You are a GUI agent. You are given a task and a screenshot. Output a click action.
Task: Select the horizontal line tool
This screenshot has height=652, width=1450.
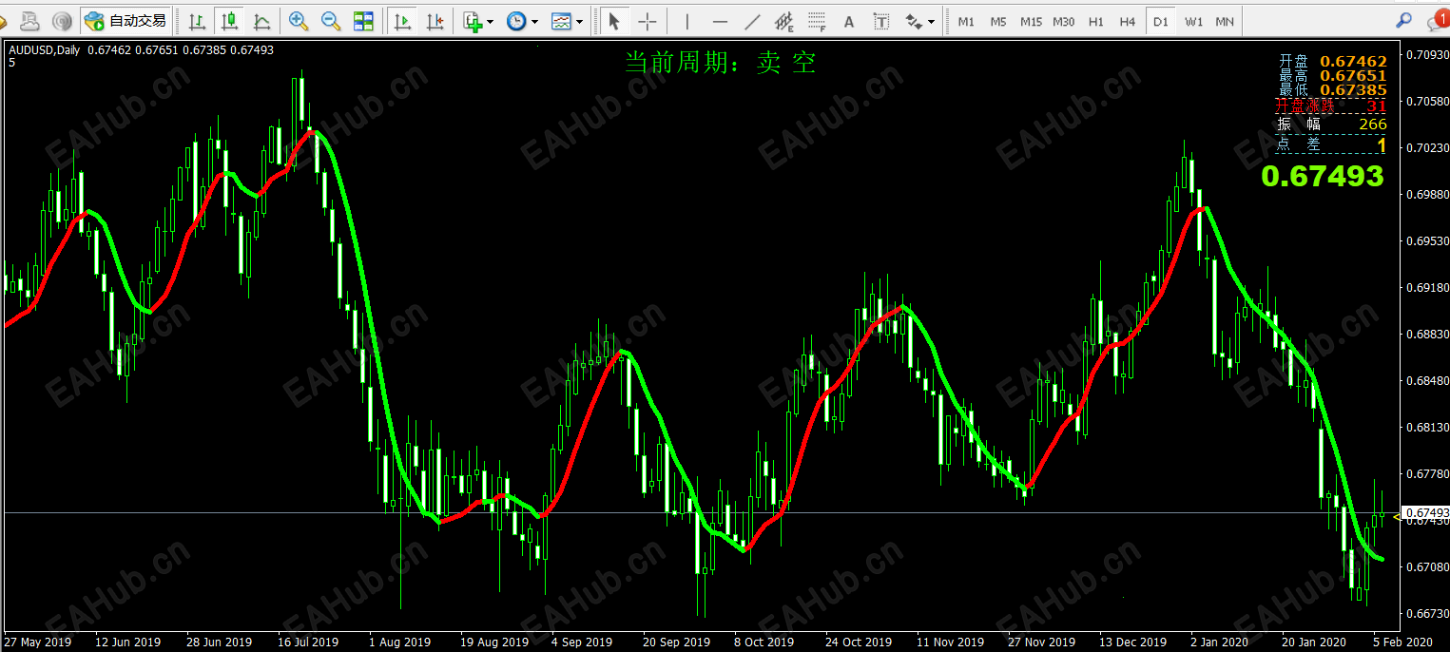(720, 20)
